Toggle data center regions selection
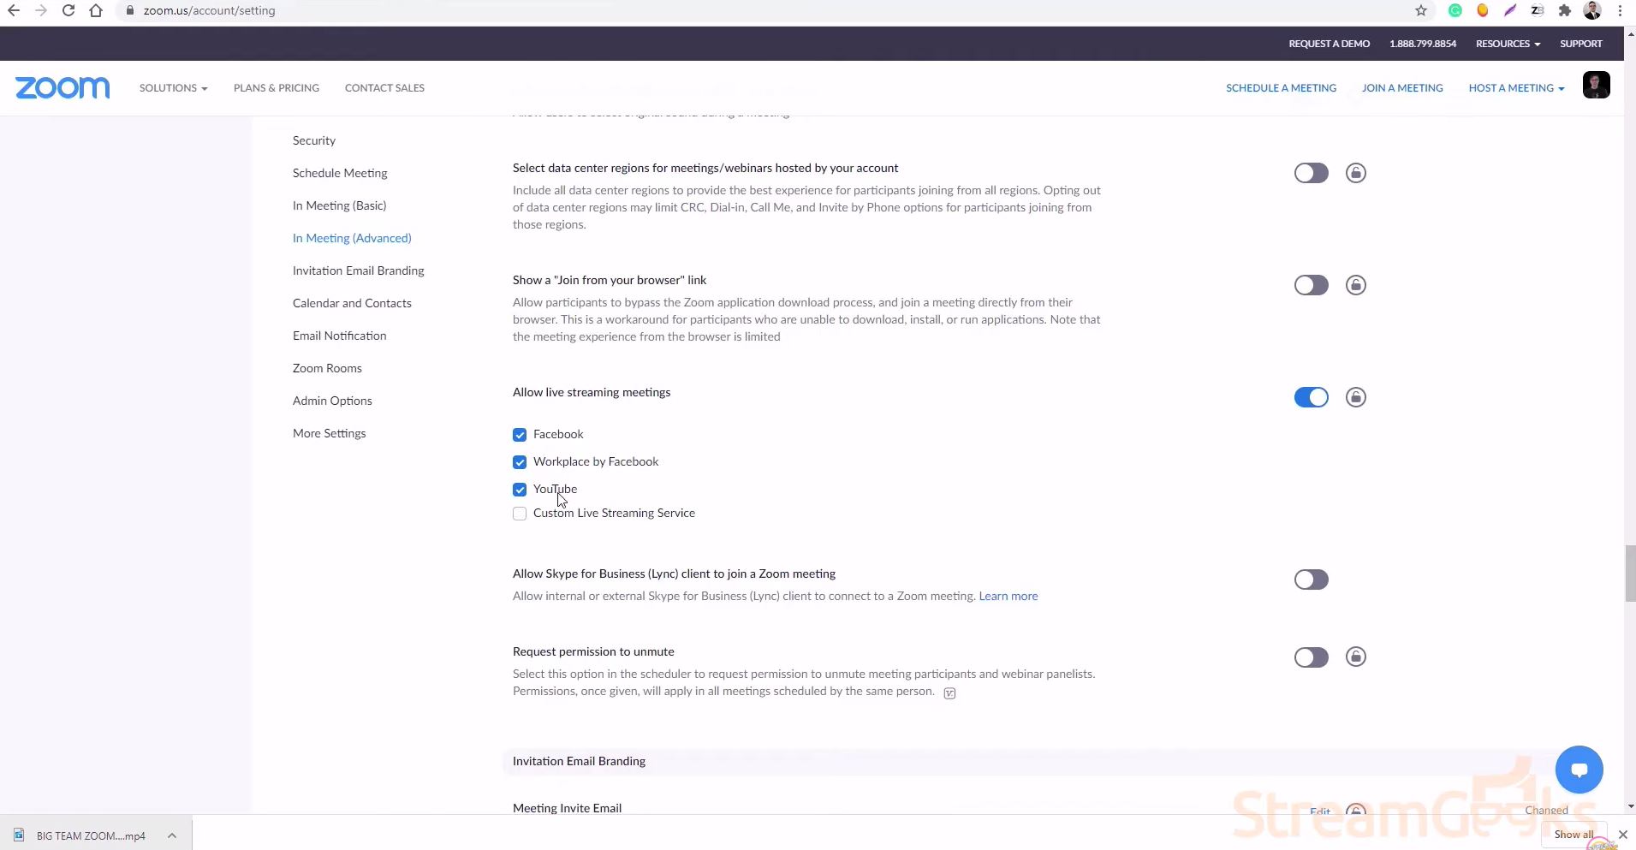Image resolution: width=1636 pixels, height=850 pixels. pos(1311,173)
